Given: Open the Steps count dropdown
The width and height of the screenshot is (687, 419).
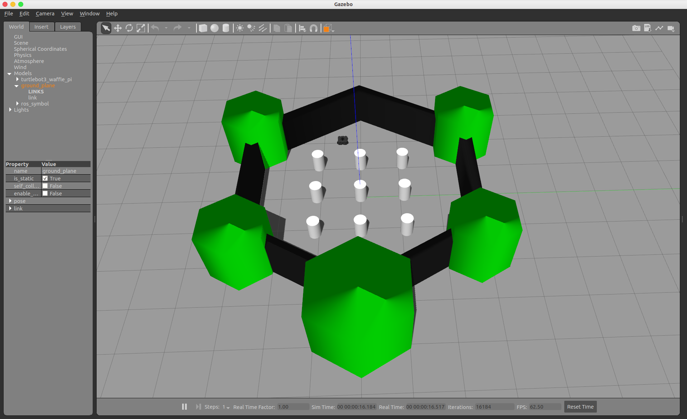Looking at the screenshot, I should tap(226, 407).
